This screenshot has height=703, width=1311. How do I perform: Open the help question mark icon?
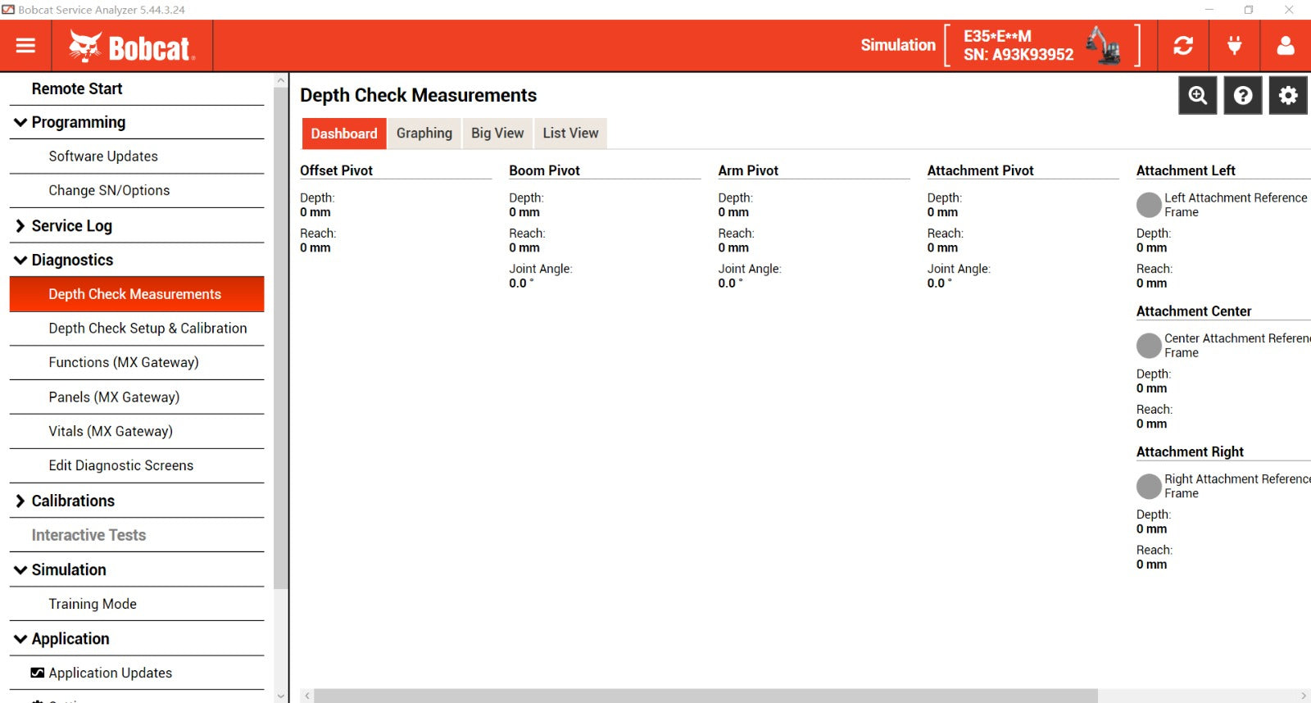tap(1242, 96)
